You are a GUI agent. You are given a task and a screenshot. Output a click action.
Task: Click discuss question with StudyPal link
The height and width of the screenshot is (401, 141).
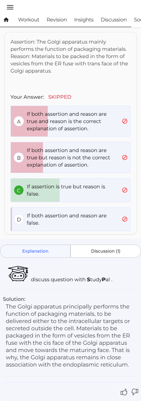[72, 279]
